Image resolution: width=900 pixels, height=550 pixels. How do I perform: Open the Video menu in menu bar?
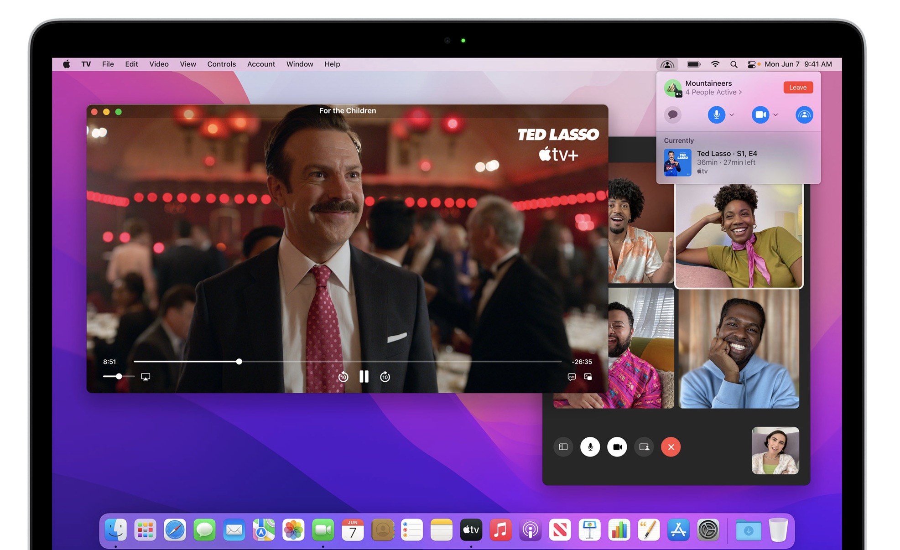158,63
